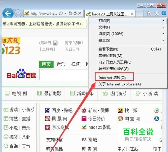This screenshot has height=152, width=168.
Task: Click 综艺 in the left sidebar
Action: coord(13,119)
